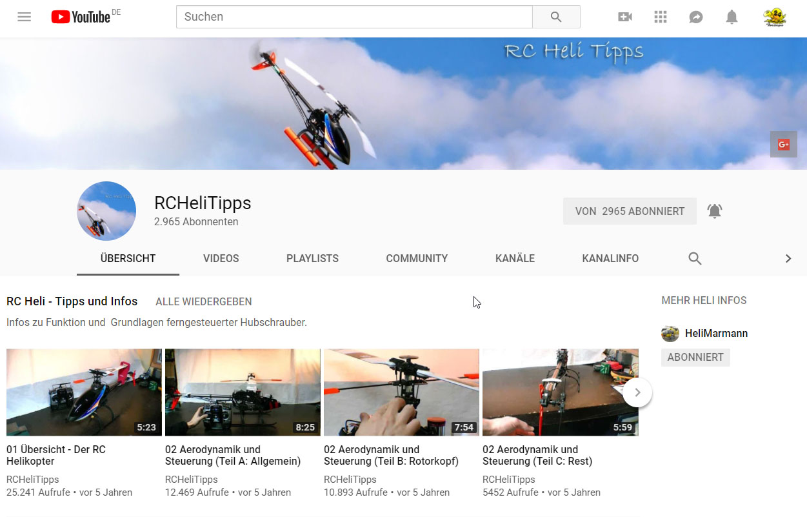Toggle channel notification bell for RCHeliTipps

[715, 211]
